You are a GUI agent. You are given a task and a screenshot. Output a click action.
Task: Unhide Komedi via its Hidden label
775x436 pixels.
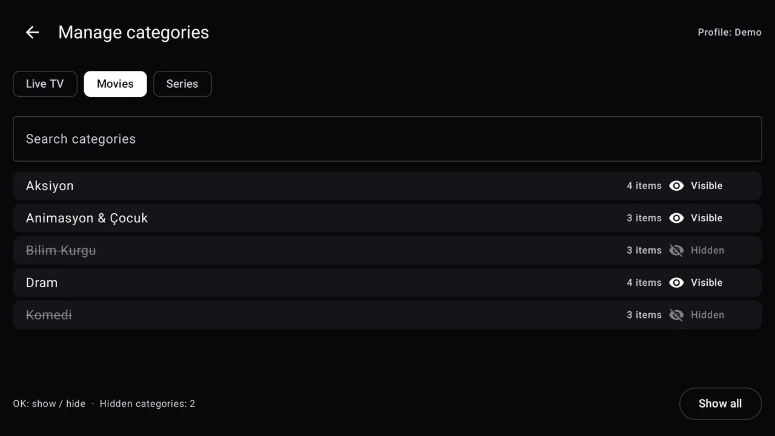click(x=707, y=315)
